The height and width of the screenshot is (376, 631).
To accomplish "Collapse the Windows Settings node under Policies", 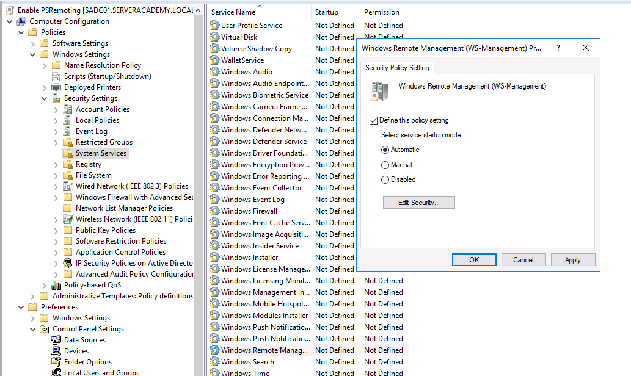I will 33,54.
